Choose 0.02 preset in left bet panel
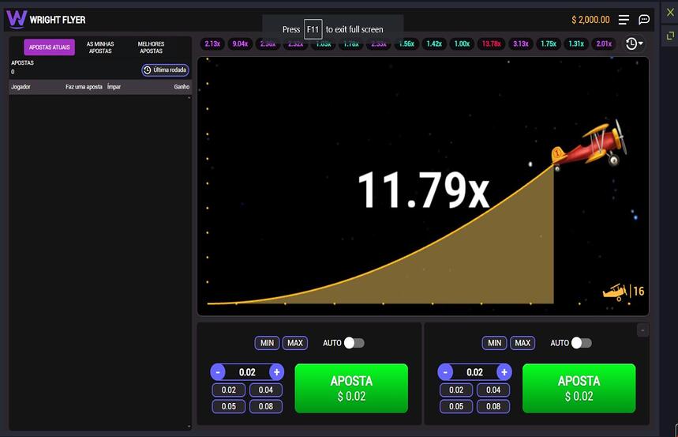678x437 pixels. click(229, 390)
